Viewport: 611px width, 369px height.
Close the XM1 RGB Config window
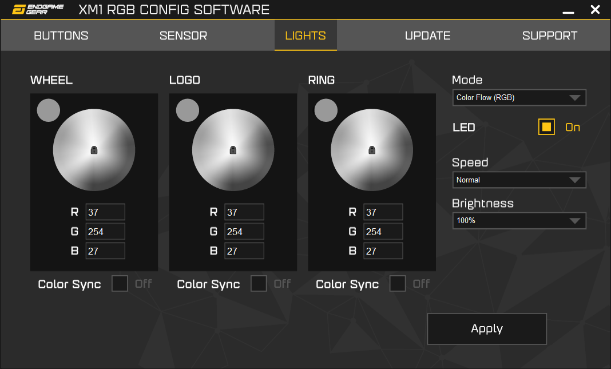(x=595, y=9)
